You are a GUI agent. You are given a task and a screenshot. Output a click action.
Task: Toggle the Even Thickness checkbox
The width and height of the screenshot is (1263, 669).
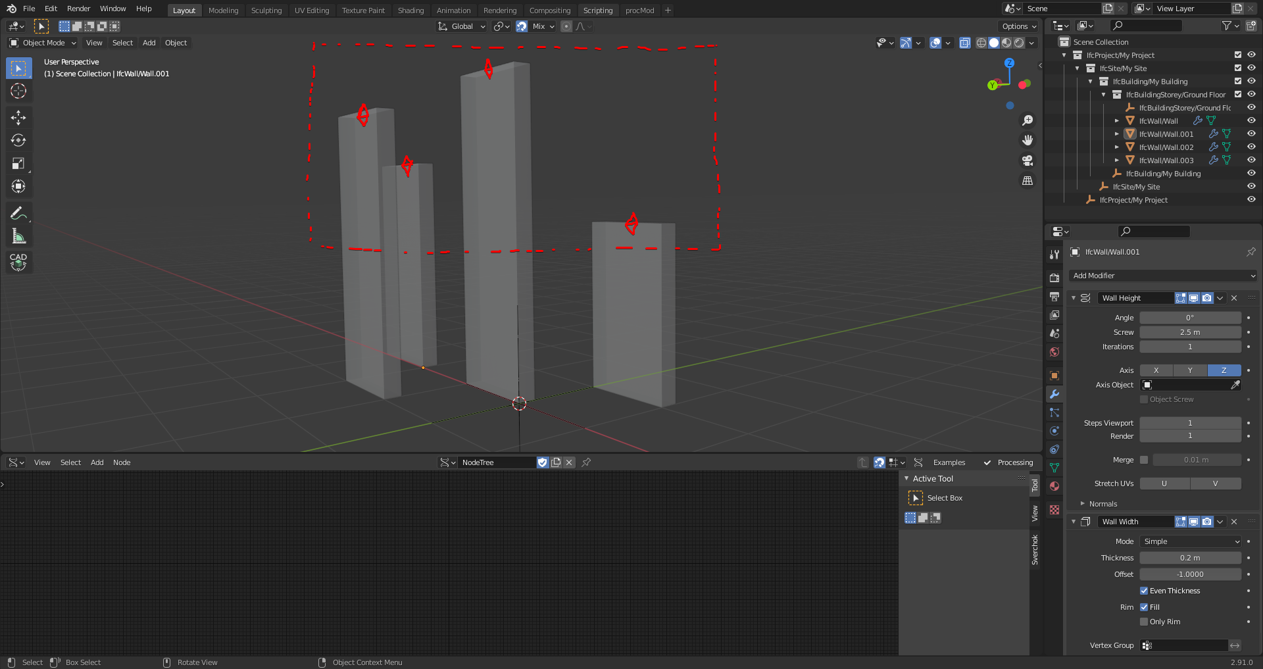pos(1144,591)
